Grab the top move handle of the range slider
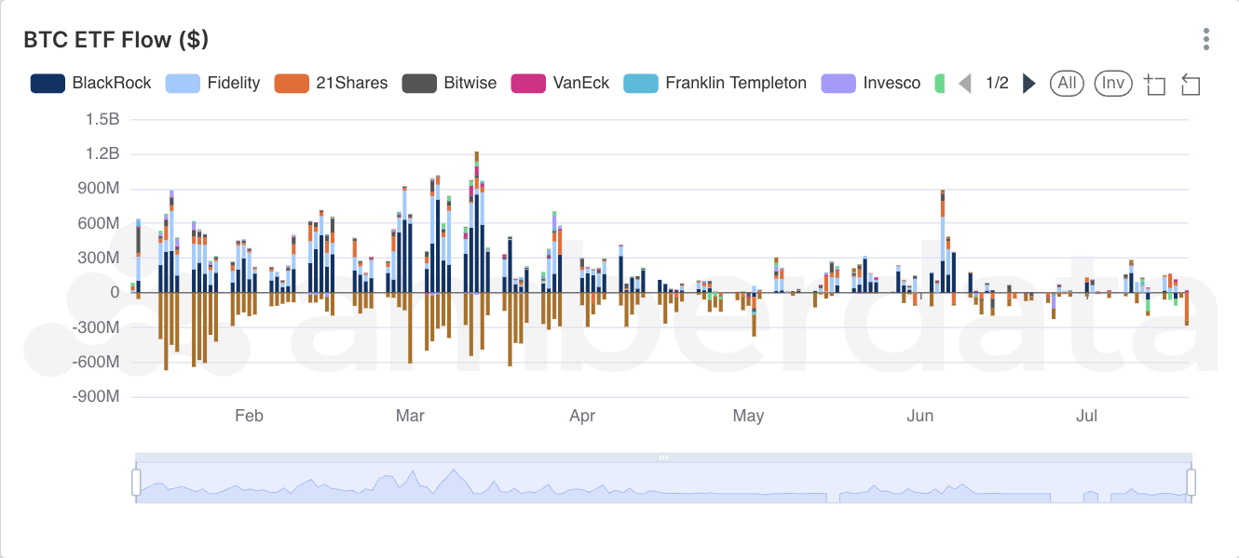This screenshot has height=558, width=1239. click(x=663, y=458)
